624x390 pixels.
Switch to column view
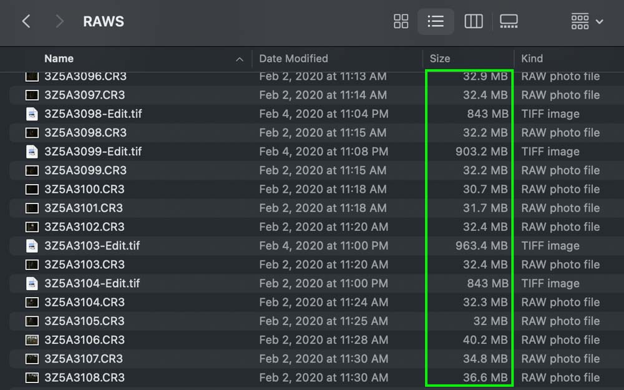474,21
